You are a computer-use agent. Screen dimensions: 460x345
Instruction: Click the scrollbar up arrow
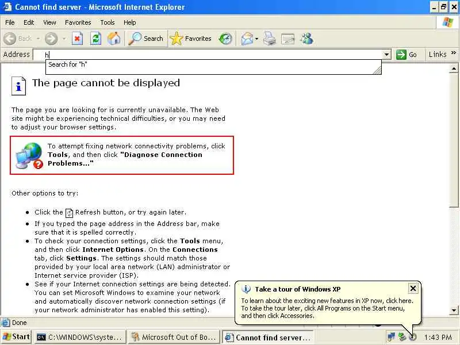click(454, 68)
